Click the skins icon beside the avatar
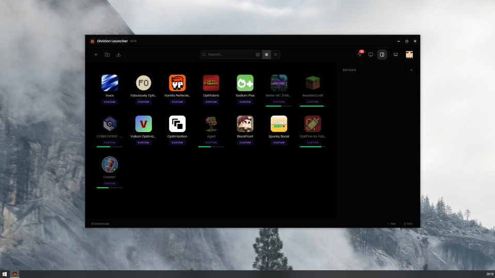The height and width of the screenshot is (278, 495). pyautogui.click(x=396, y=55)
